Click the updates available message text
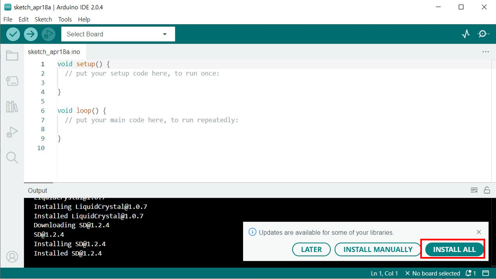The width and height of the screenshot is (496, 279). tap(326, 232)
